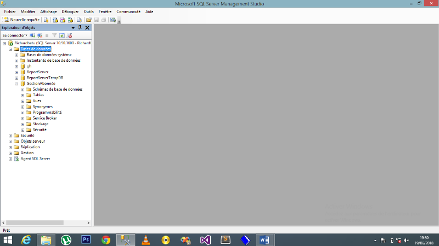
Task: Open the Object Explorer window position dropdown
Action: tap(73, 28)
